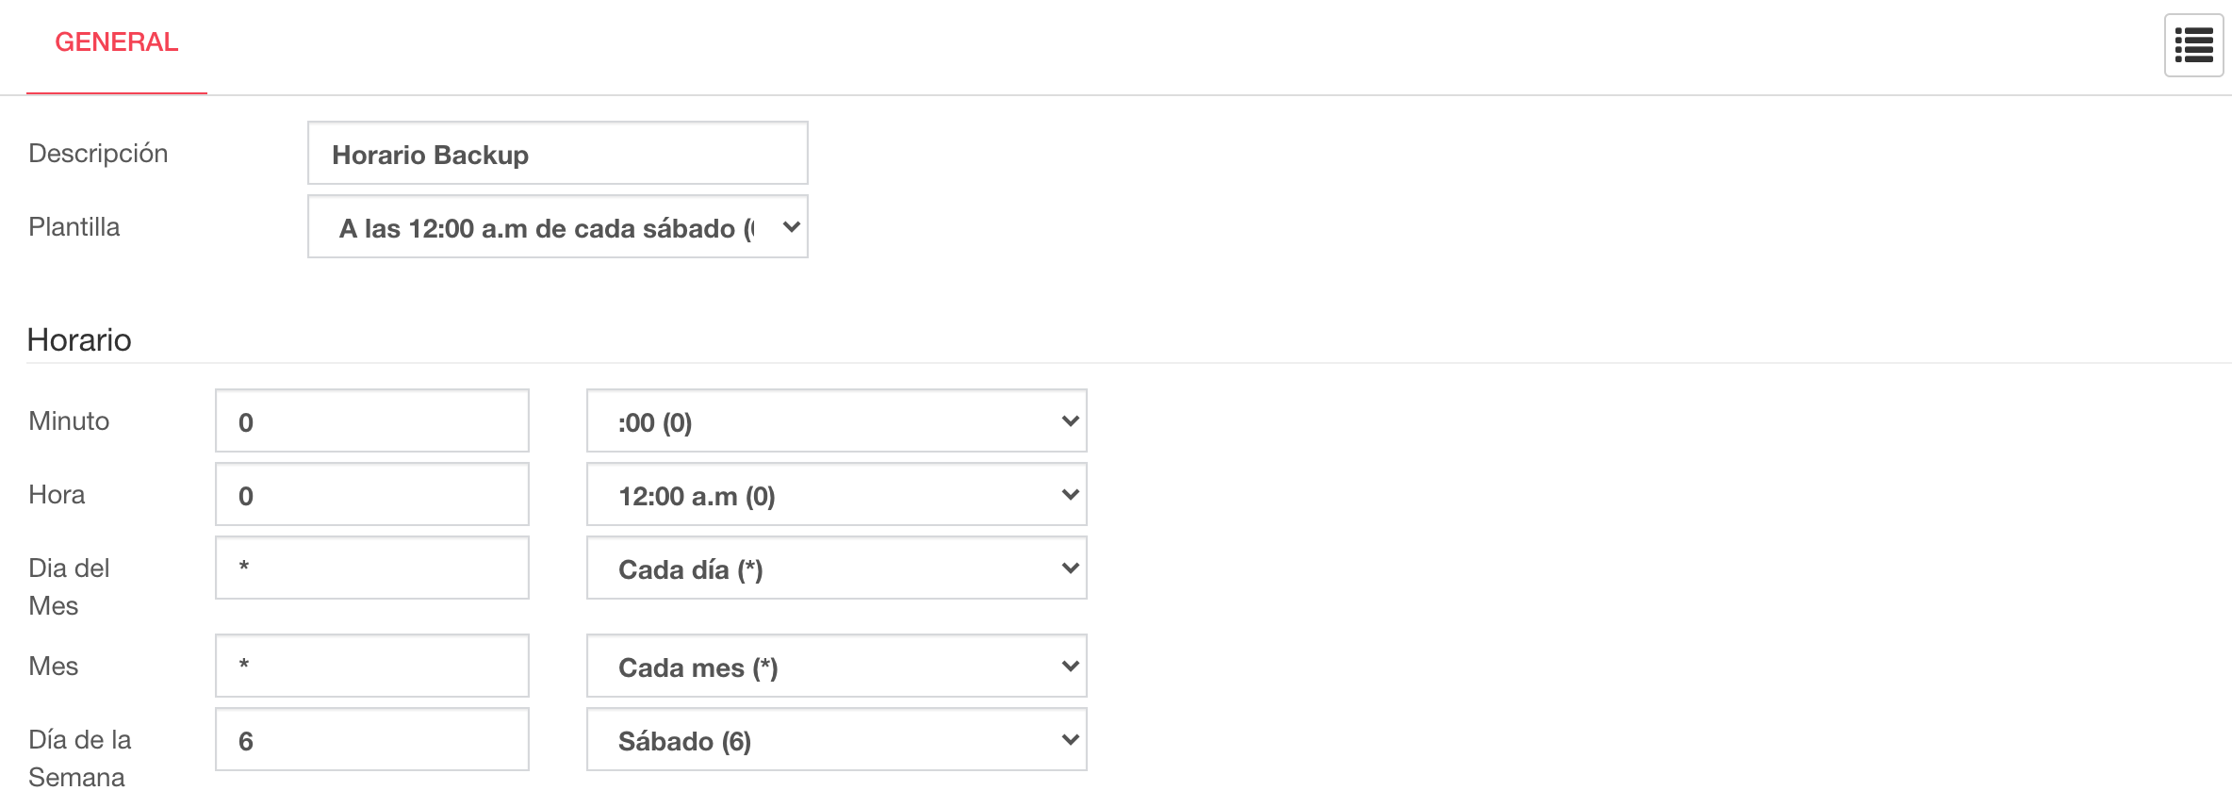Open the Cada día (*) dropdown

click(836, 568)
